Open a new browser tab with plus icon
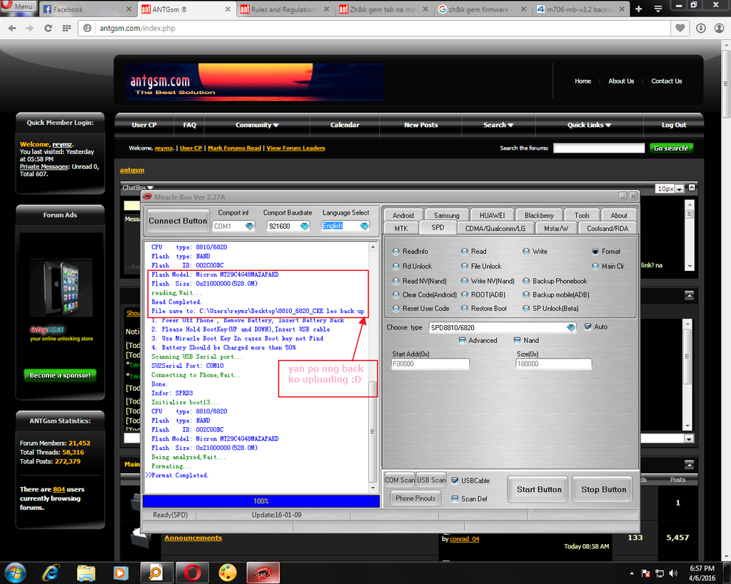 (639, 9)
